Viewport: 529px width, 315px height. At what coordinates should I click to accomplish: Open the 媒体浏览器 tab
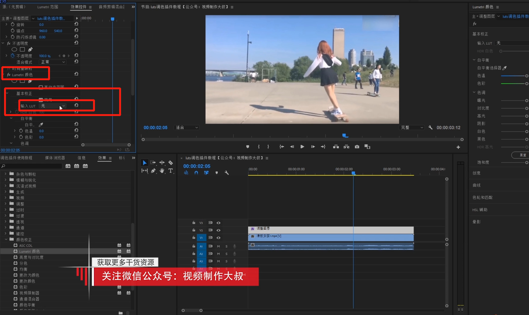[55, 158]
